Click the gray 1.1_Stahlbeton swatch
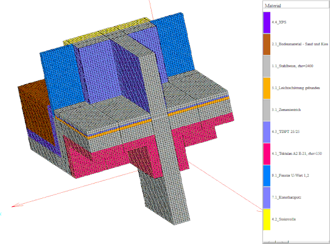Image resolution: width=330 pixels, height=244 pixels. 267,66
